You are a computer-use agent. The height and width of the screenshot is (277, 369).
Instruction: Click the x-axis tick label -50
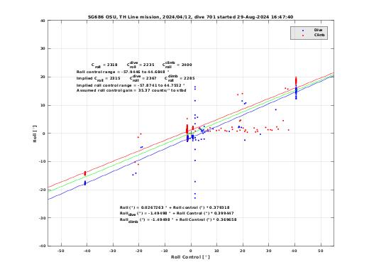(x=61, y=251)
